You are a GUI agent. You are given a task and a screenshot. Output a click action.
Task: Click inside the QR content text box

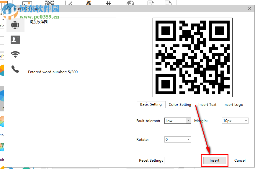(x=72, y=42)
